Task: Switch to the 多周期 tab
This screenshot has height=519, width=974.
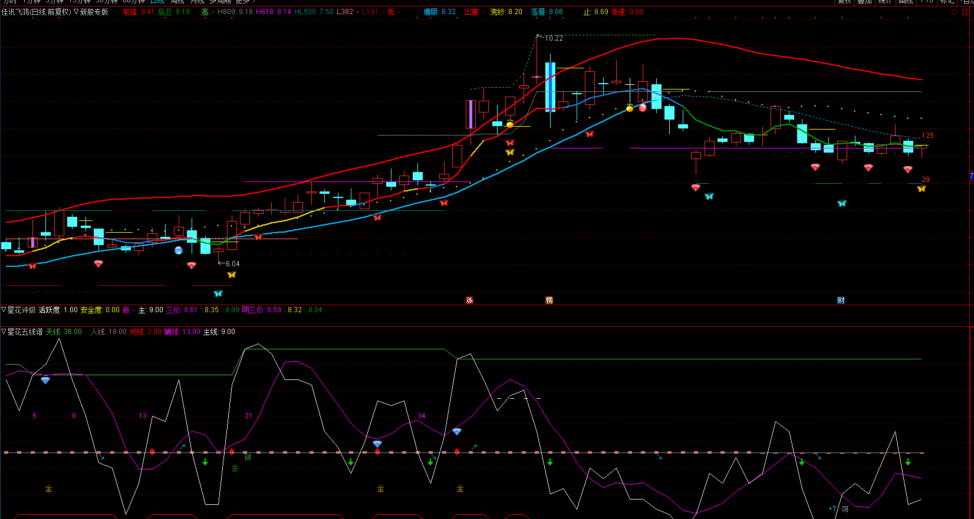Action: pyautogui.click(x=220, y=2)
